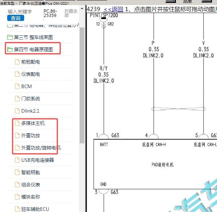Screen dimensions: 217x212
Task: Select the 外置功放 entry
Action: click(x=31, y=135)
